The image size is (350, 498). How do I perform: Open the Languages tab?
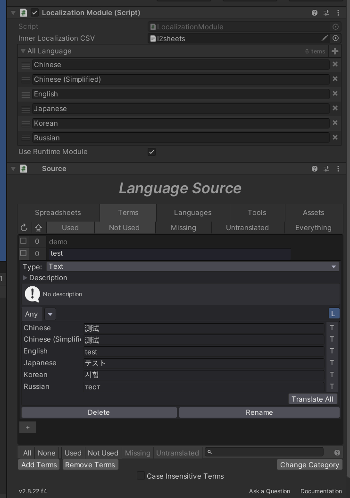pos(193,213)
